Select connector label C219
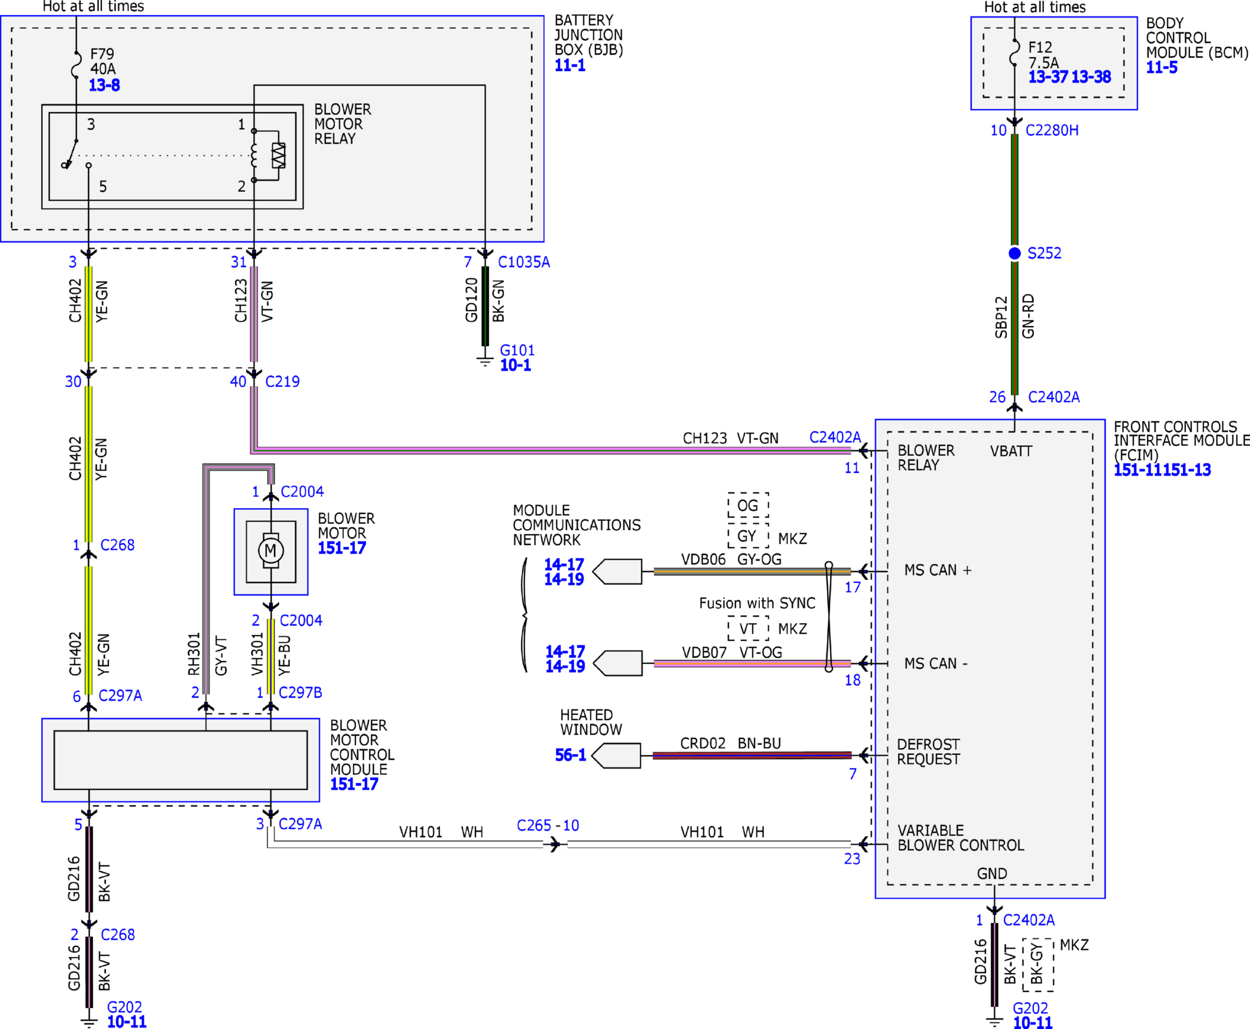This screenshot has height=1029, width=1250. (282, 382)
